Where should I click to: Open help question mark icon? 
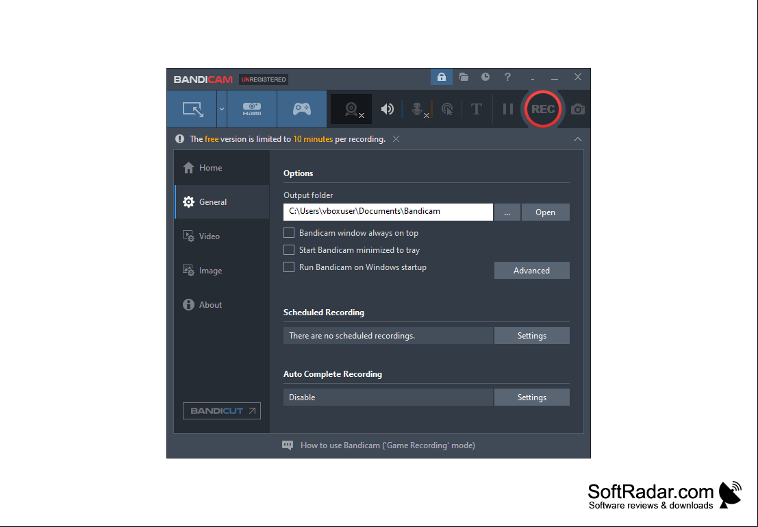507,77
